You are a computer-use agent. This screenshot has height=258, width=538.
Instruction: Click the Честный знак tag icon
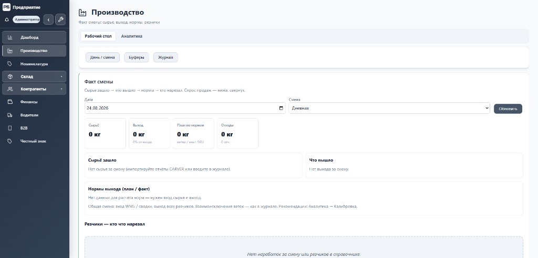click(10, 141)
